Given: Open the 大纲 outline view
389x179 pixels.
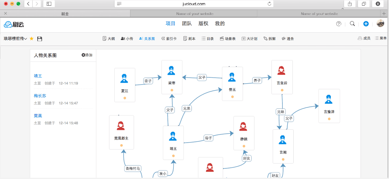Looking at the screenshot, I should tap(109, 39).
